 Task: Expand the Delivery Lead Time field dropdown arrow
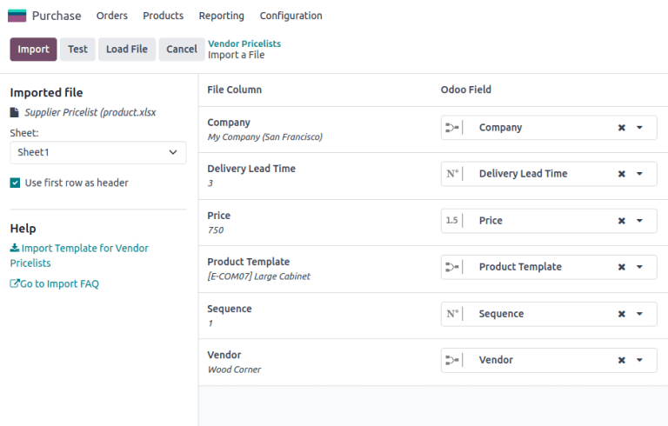click(x=640, y=174)
